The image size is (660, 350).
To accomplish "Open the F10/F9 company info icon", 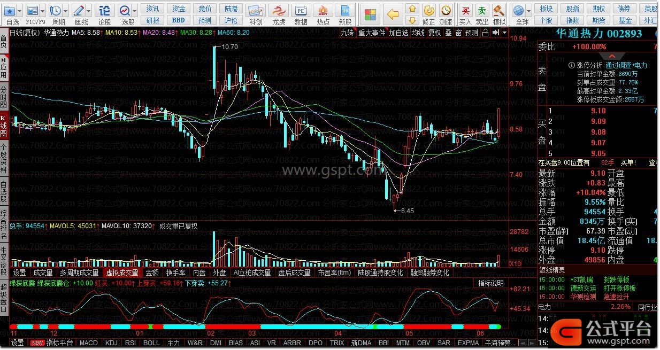I will click(x=33, y=11).
